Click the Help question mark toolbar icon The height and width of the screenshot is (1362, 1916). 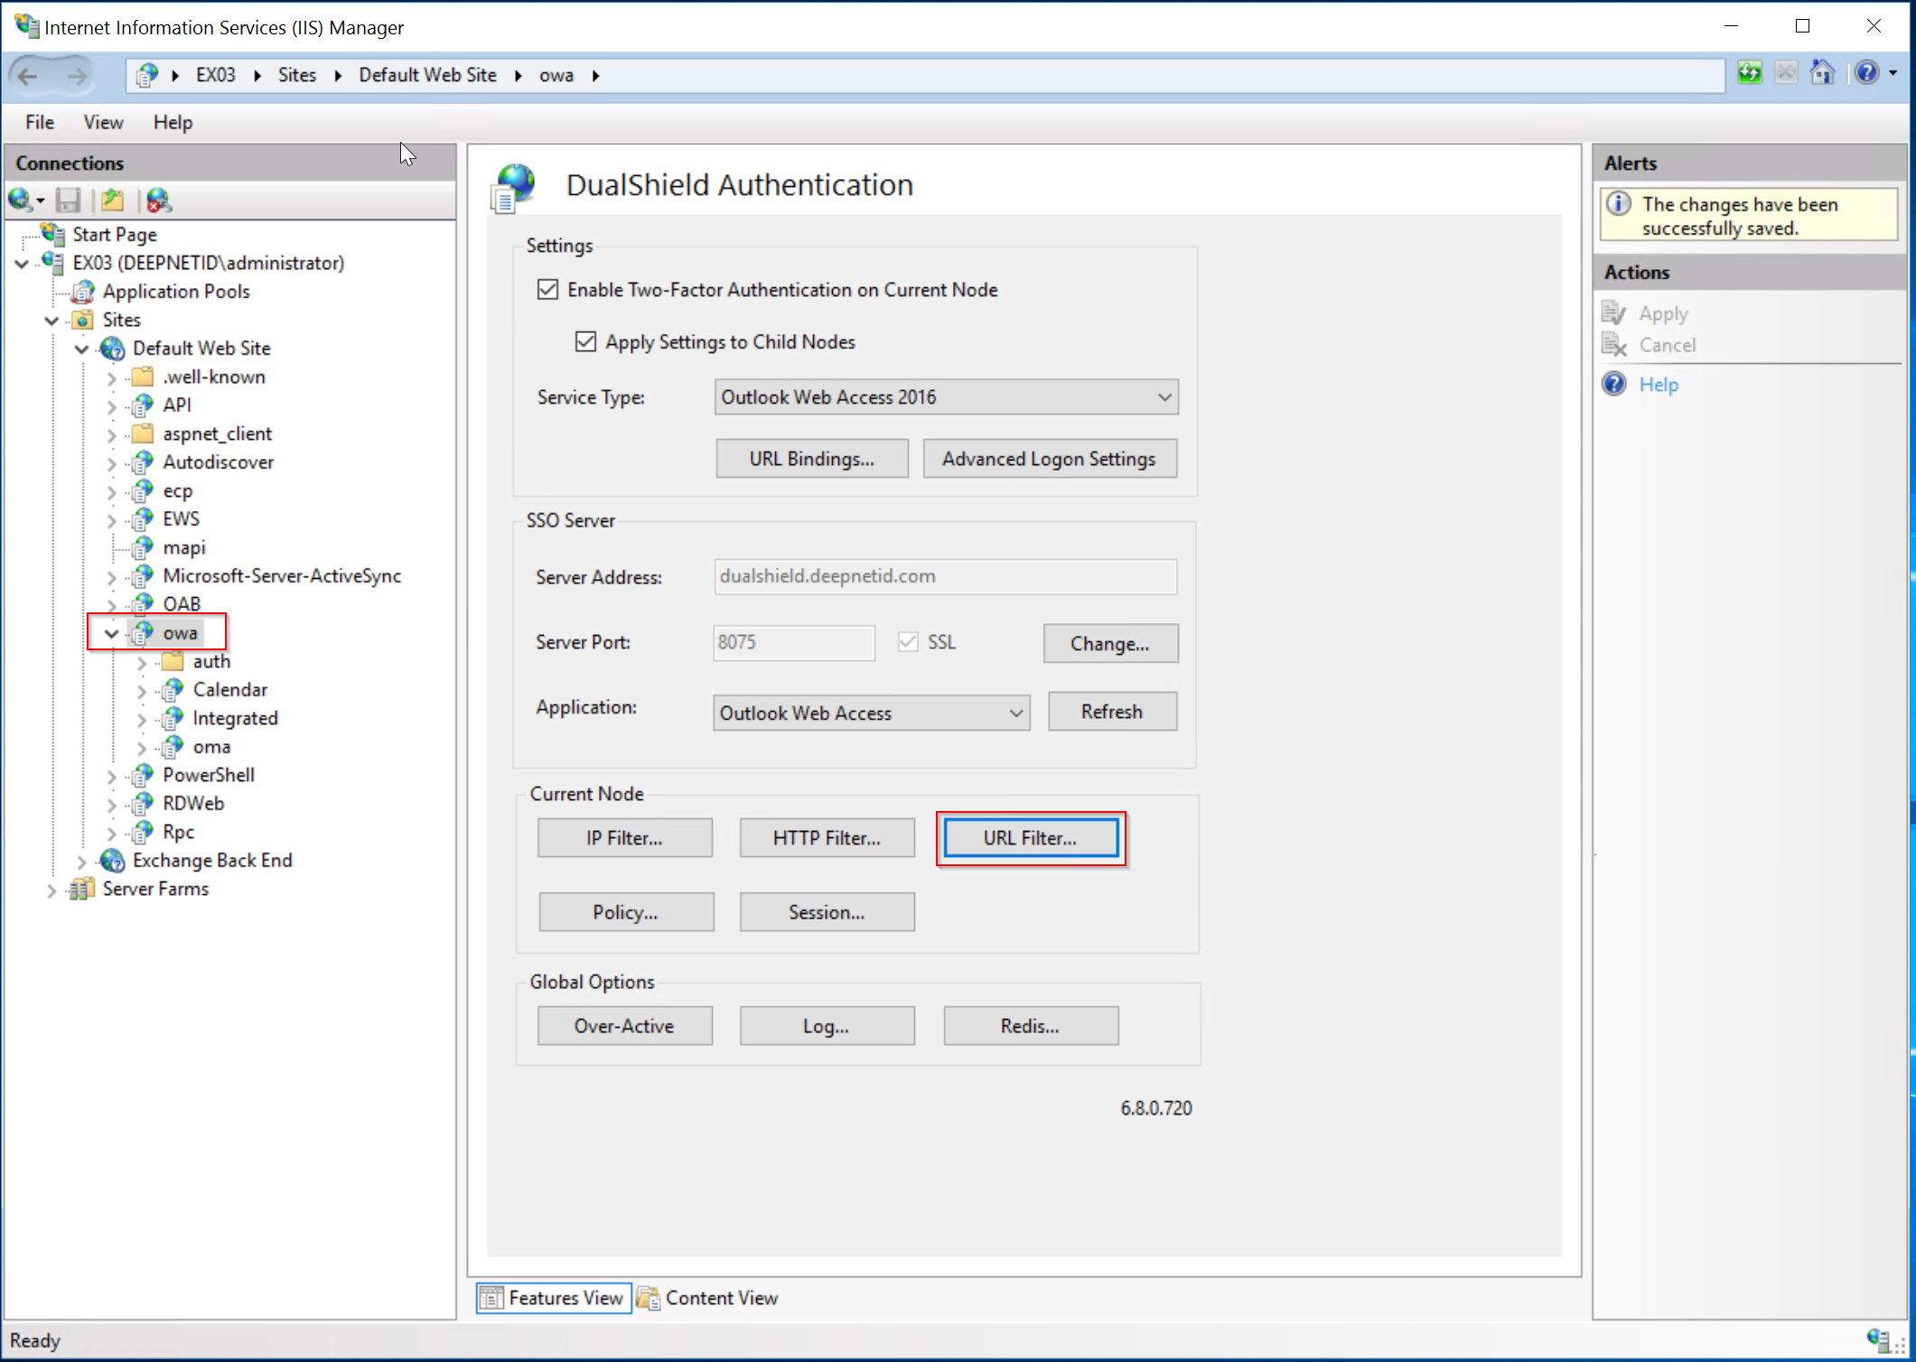pyautogui.click(x=1866, y=74)
